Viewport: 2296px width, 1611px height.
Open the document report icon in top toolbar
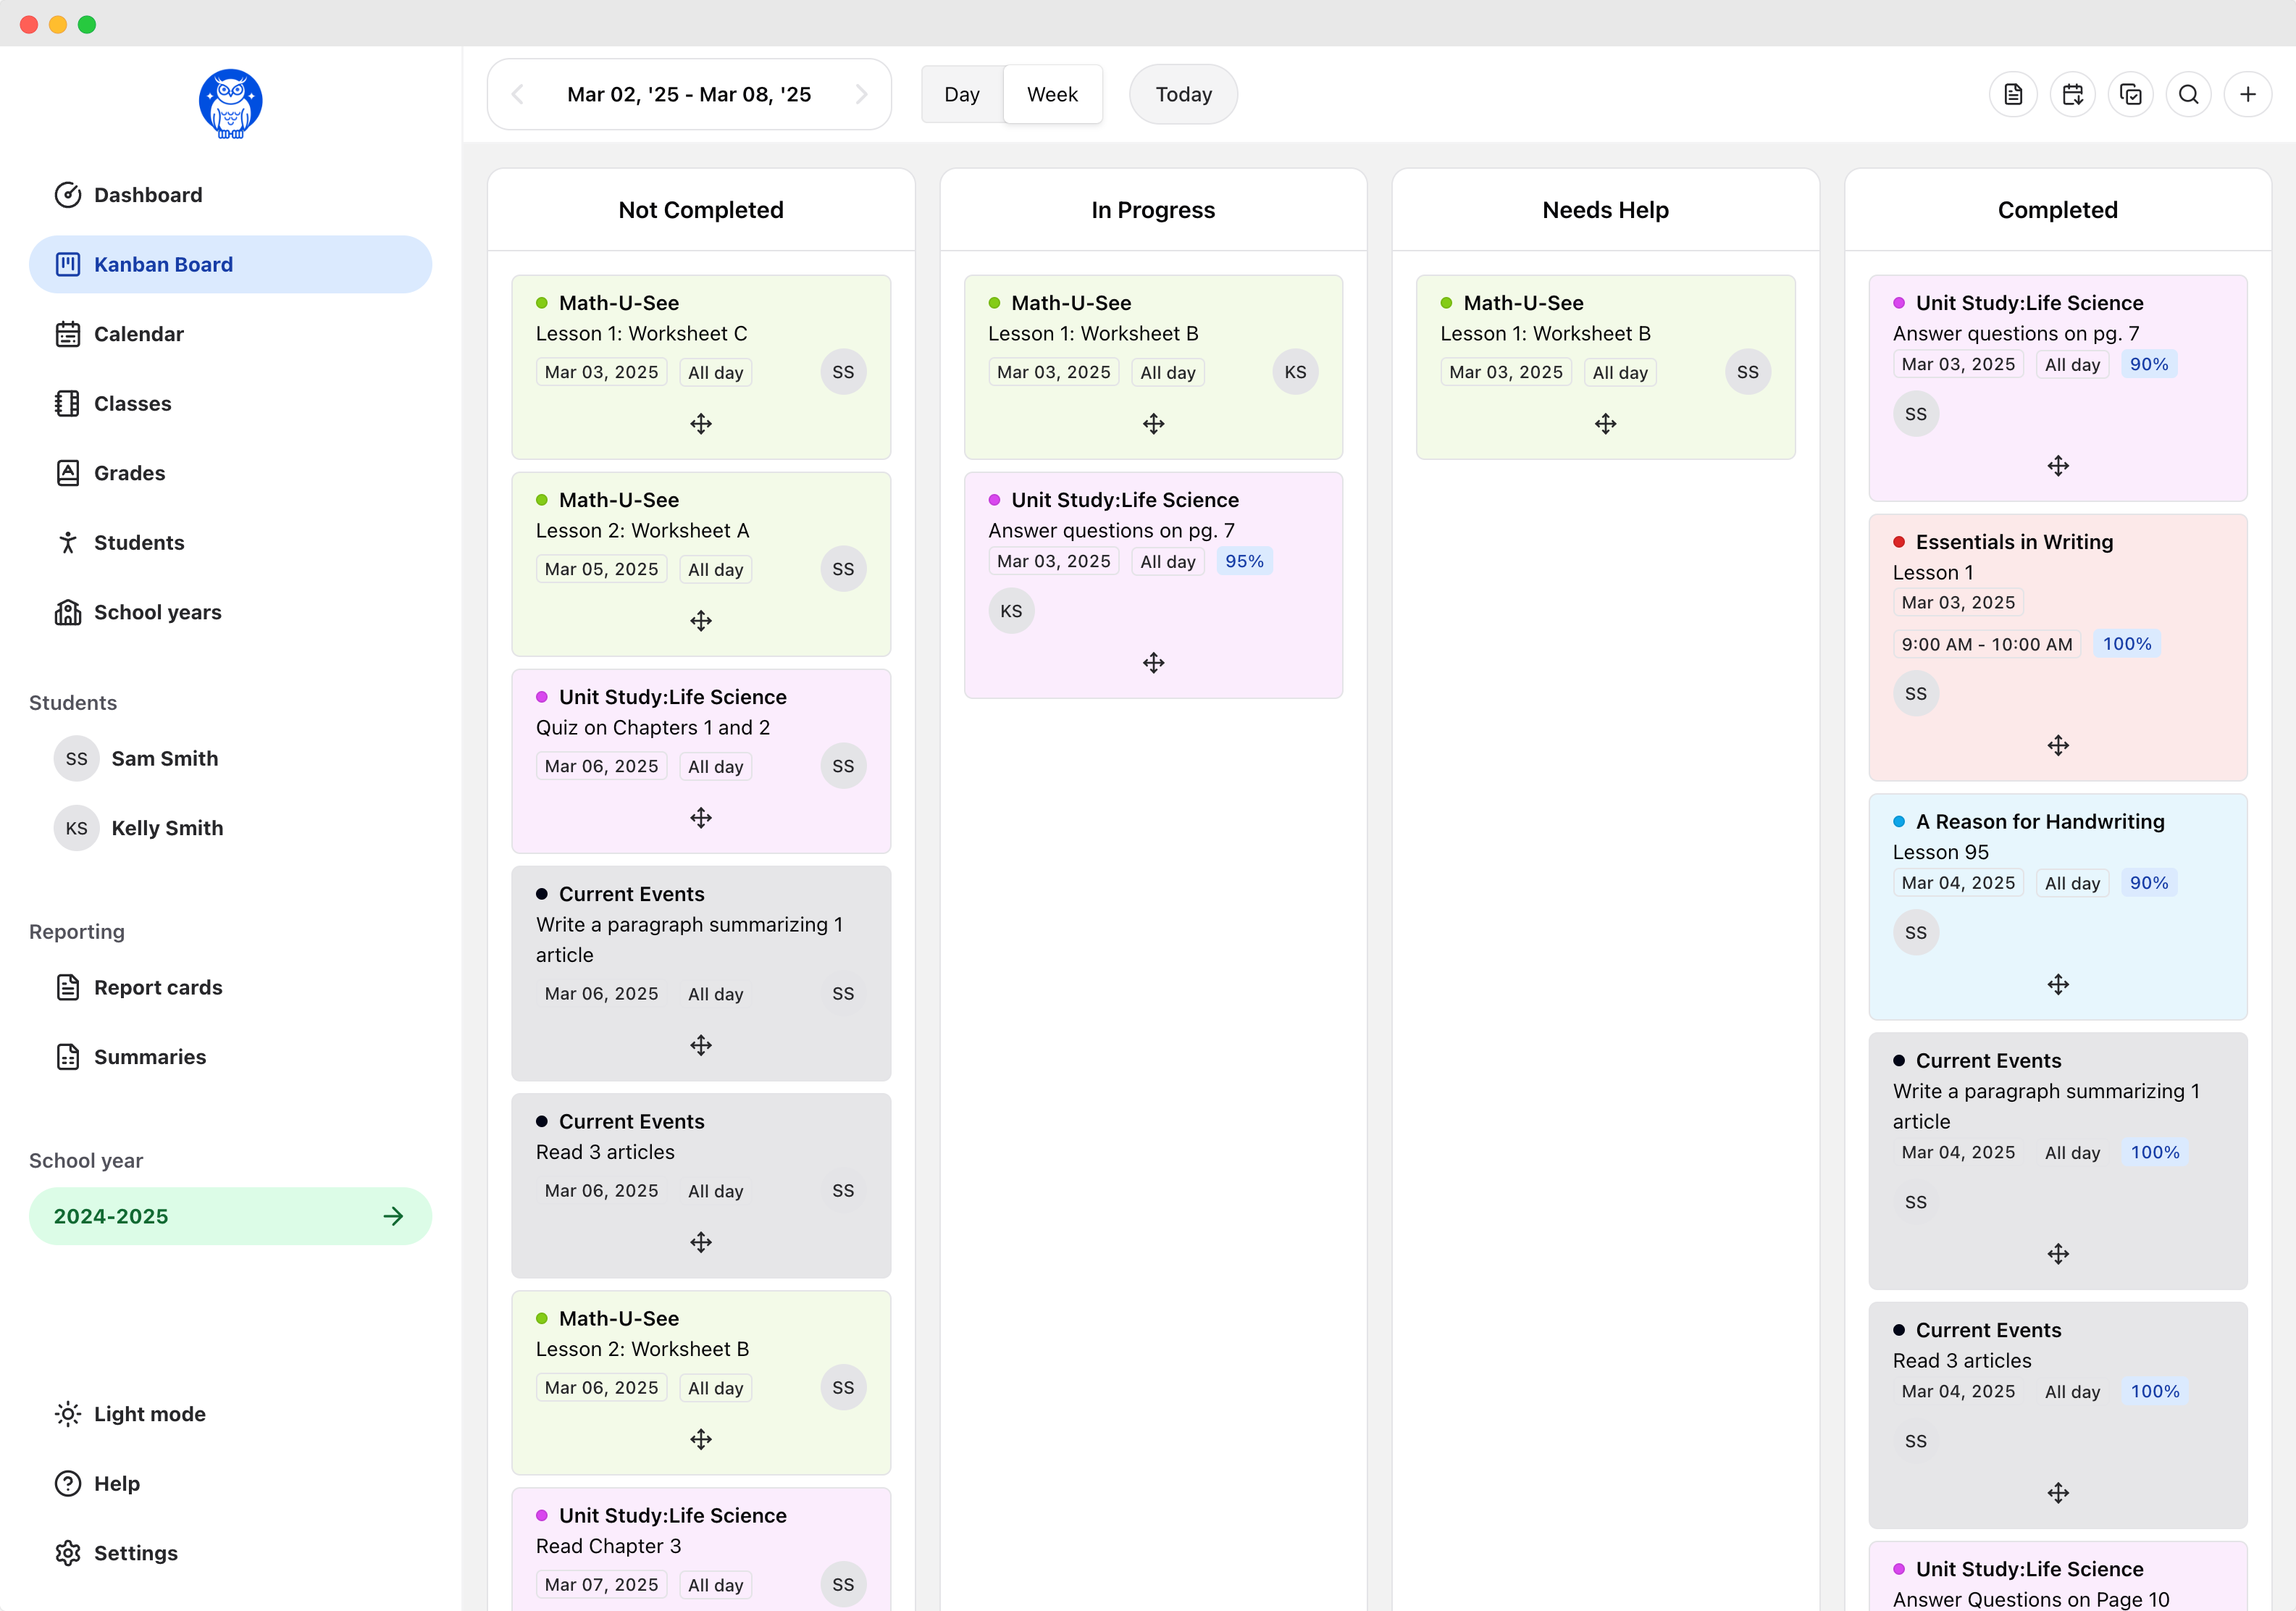(2013, 94)
